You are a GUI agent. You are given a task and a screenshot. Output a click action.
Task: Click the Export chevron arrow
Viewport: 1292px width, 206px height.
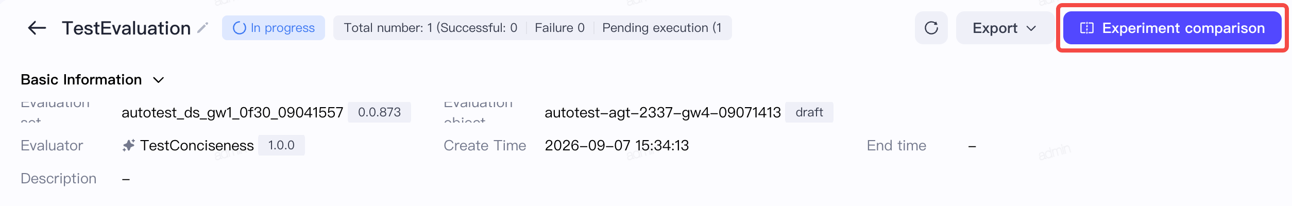[x=1031, y=28]
